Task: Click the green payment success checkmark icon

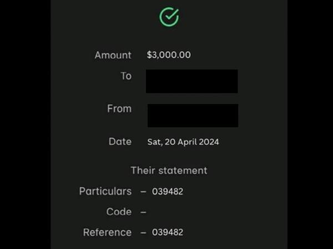Action: [169, 17]
